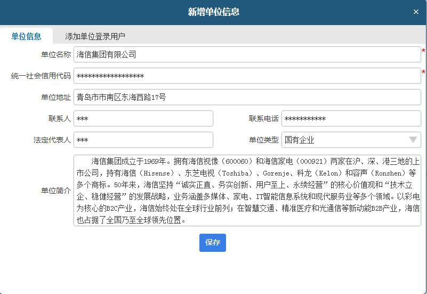This screenshot has height=294, width=427.
Task: Switch to the 单位信息 tab
Action: tap(26, 36)
